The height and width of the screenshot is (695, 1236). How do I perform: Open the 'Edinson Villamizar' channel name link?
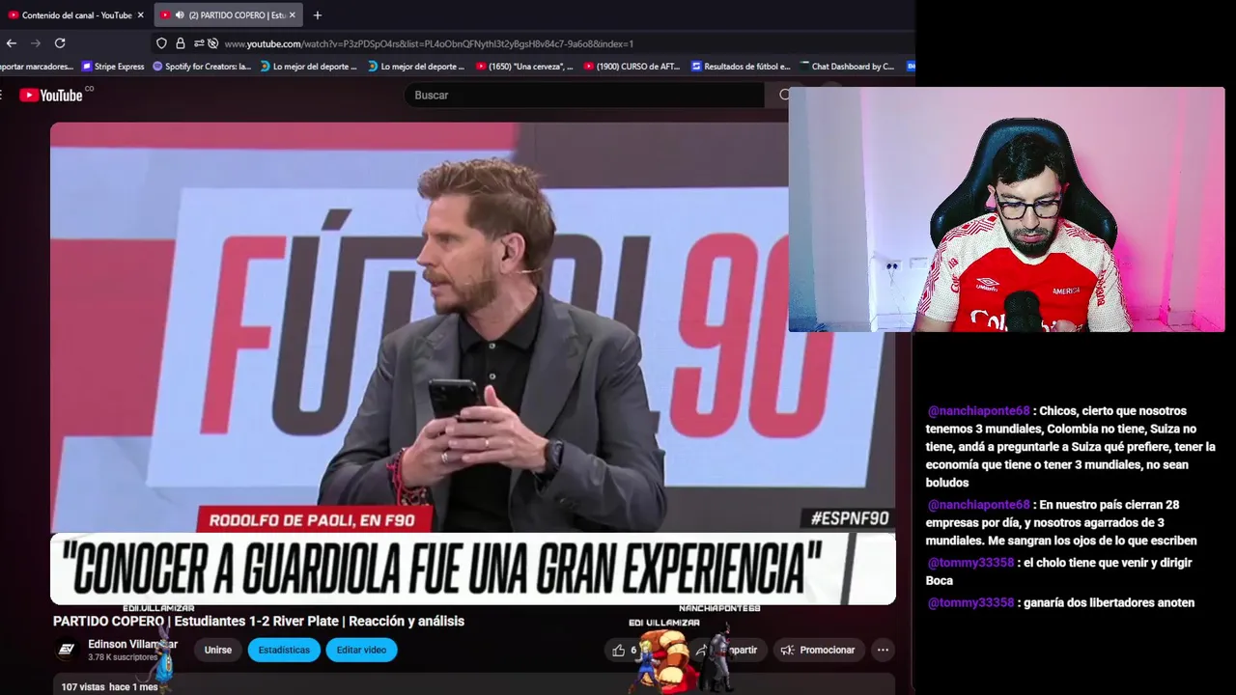tap(132, 644)
